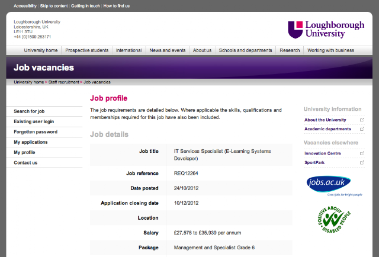Open Search for job in the sidebar
Image resolution: width=379 pixels, height=257 pixels.
44,111
